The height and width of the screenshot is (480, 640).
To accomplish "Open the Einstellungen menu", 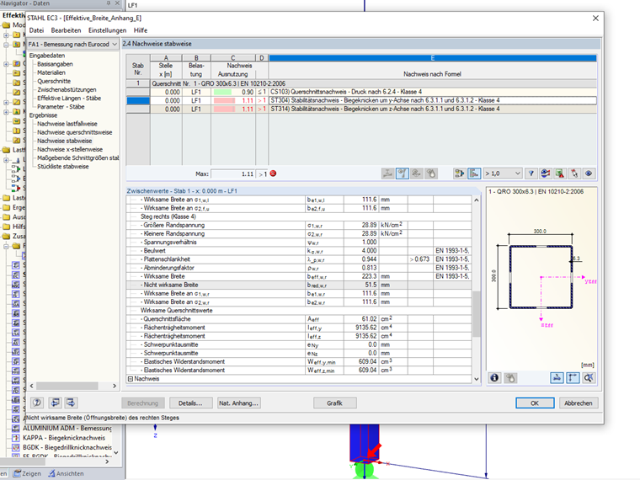I will [x=107, y=29].
